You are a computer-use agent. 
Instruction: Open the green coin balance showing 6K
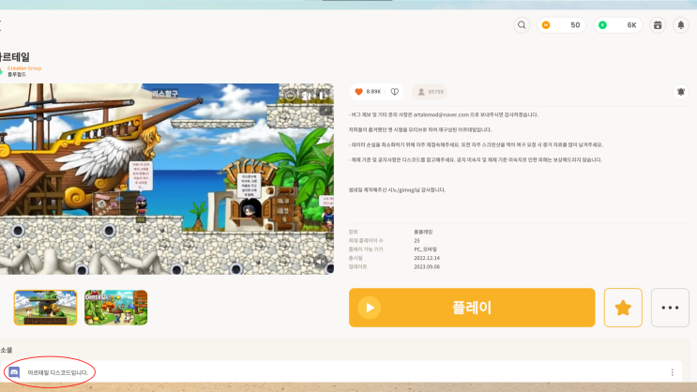coord(618,25)
